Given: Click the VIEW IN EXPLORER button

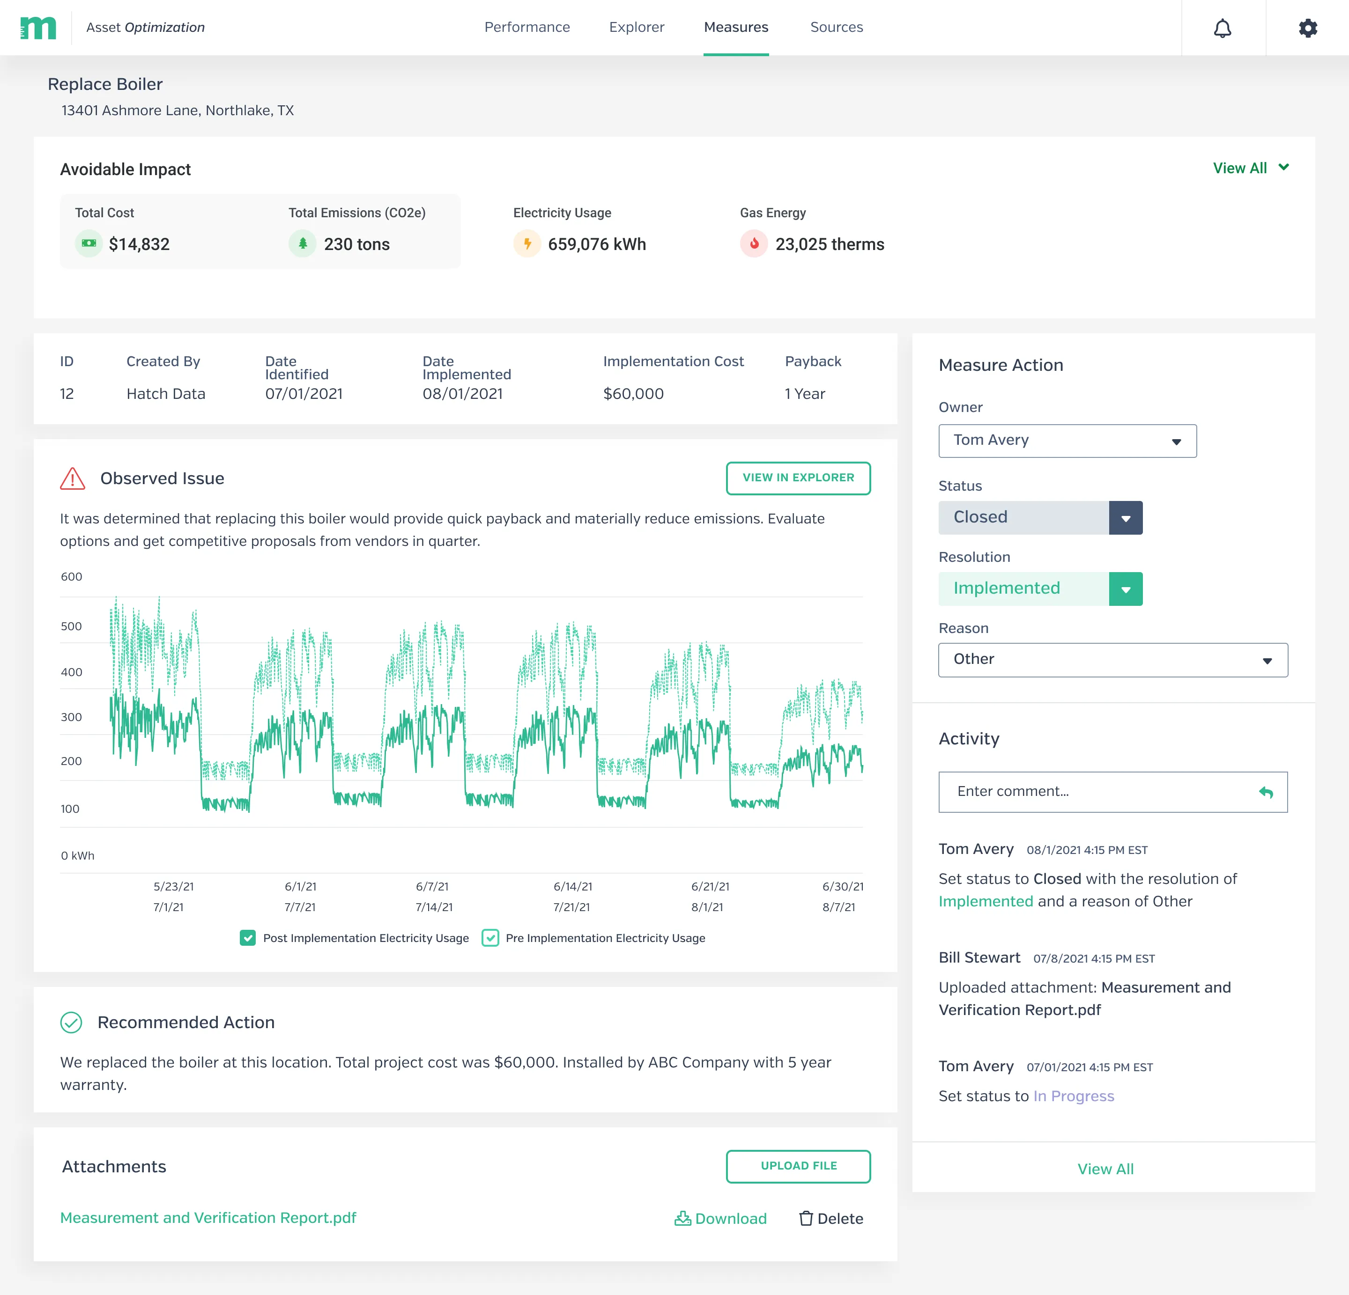Looking at the screenshot, I should click(798, 478).
